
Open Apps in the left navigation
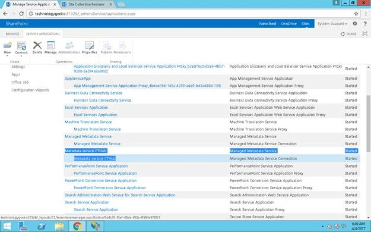[15, 74]
